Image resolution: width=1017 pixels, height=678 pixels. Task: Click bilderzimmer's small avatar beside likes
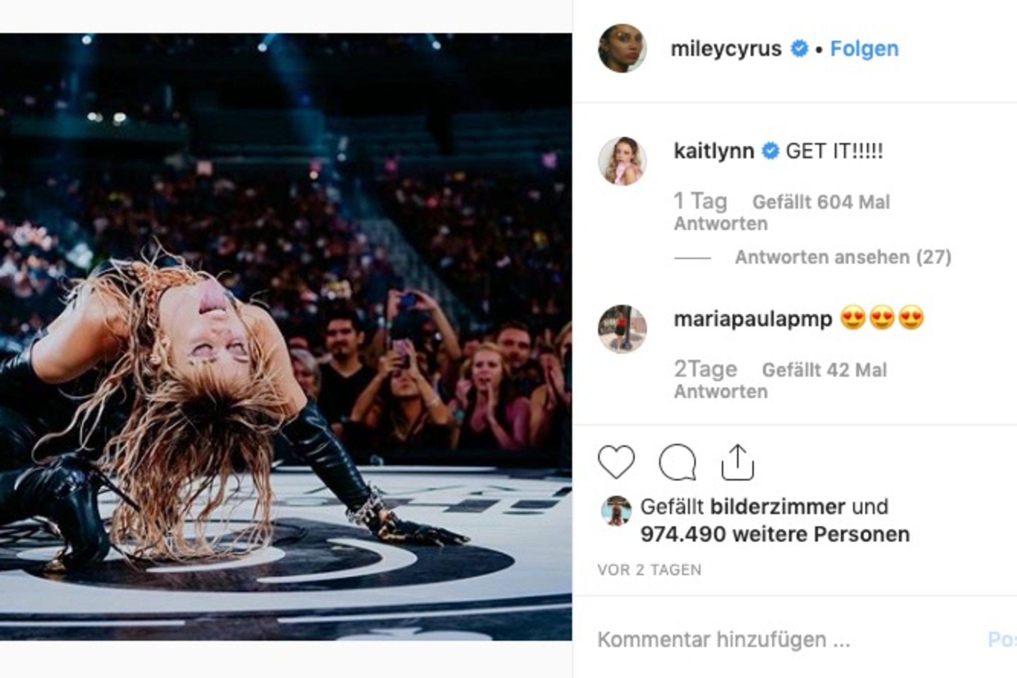click(x=616, y=511)
